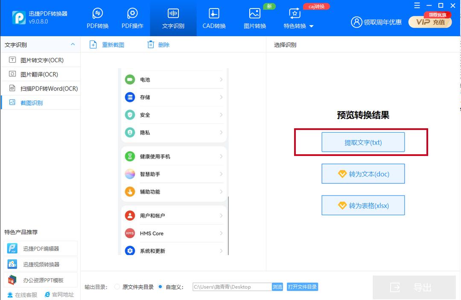Open 图片翻译(OCR) from the sidebar
Image resolution: width=461 pixels, height=300 pixels.
pyautogui.click(x=41, y=74)
